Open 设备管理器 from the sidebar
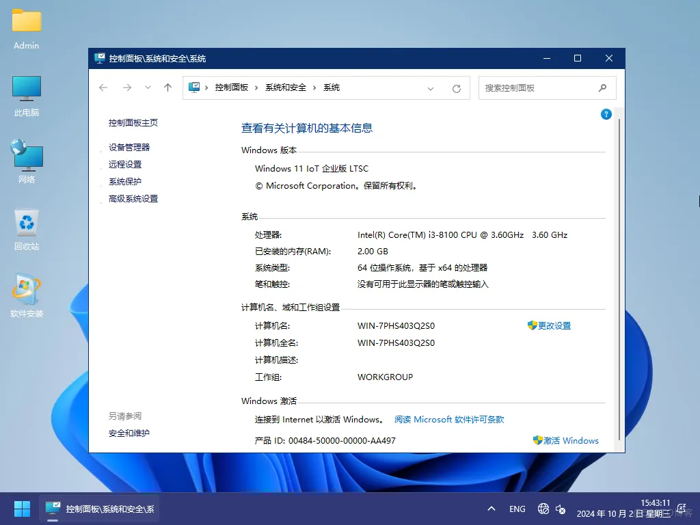Image resolution: width=700 pixels, height=525 pixels. (129, 148)
